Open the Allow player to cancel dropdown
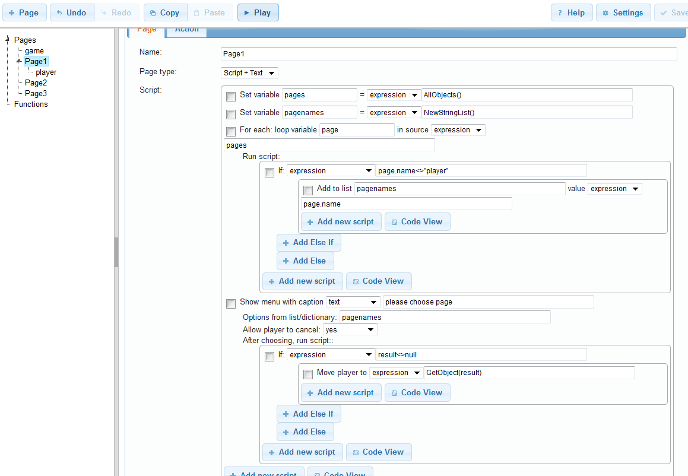 point(350,329)
